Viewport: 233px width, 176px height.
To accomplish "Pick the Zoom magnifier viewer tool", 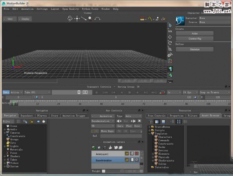I will click(90, 19).
